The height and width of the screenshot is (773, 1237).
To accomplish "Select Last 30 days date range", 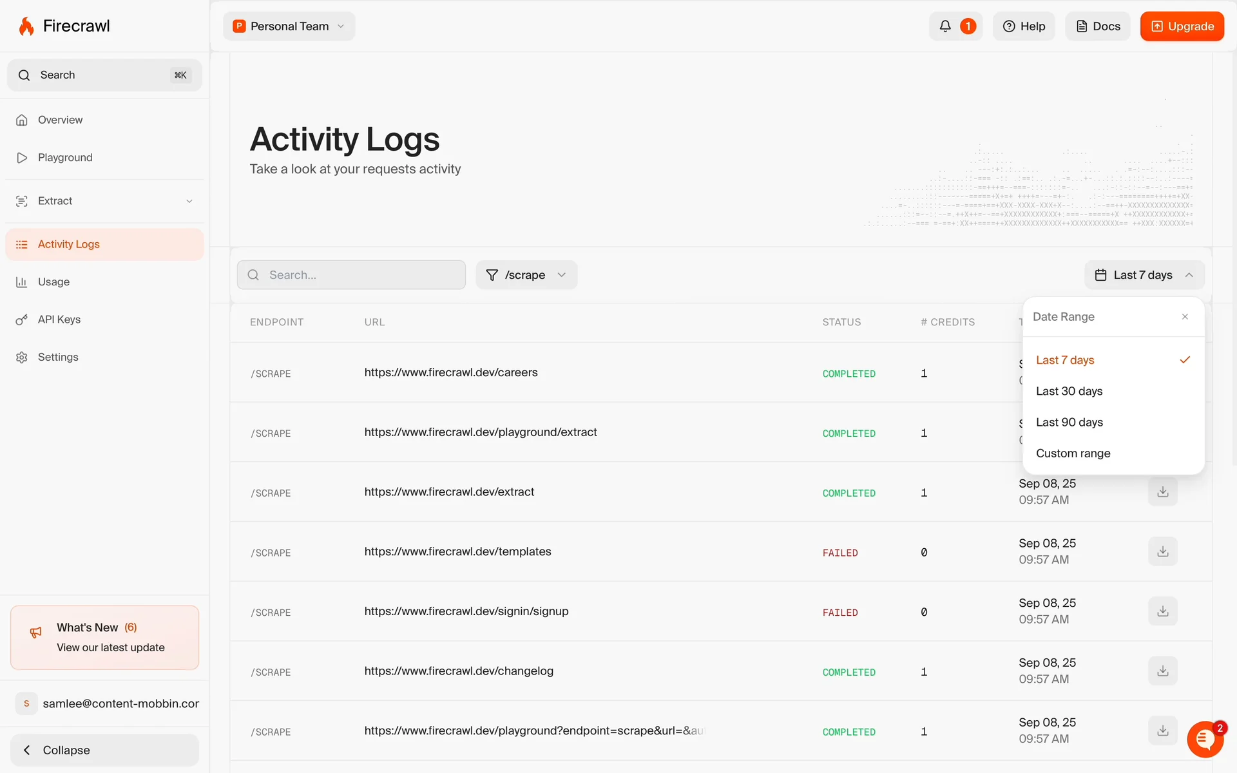I will pos(1069,391).
